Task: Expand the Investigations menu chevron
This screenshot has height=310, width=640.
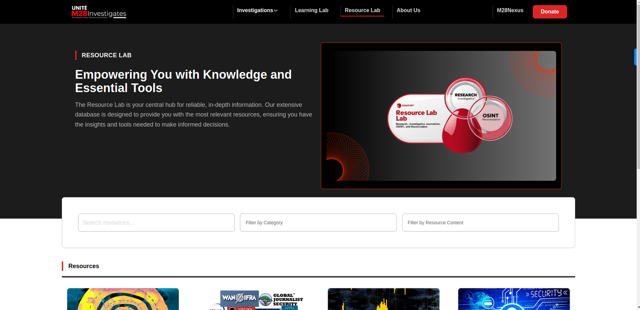Action: [x=276, y=10]
